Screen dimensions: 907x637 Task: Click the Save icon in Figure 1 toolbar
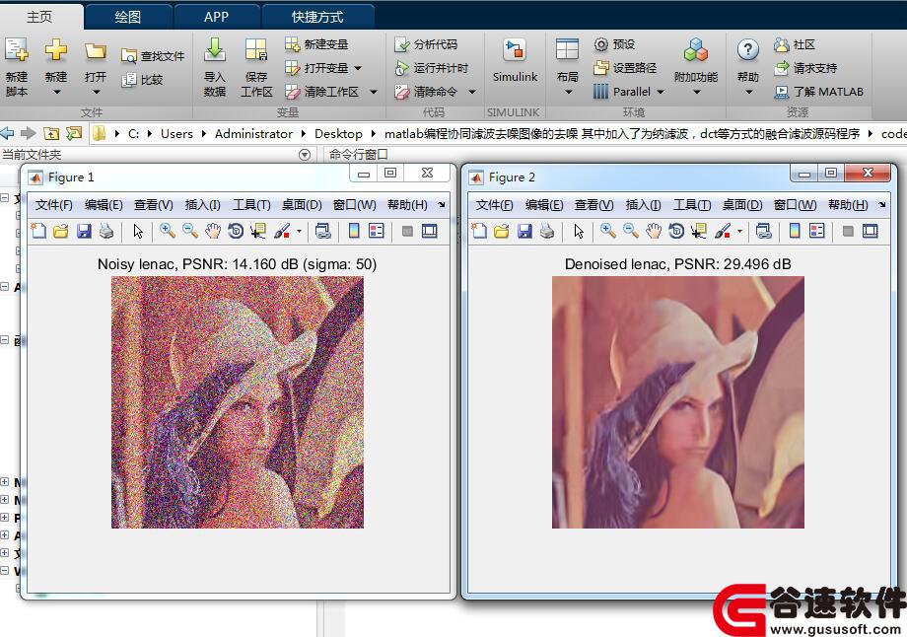[x=84, y=231]
